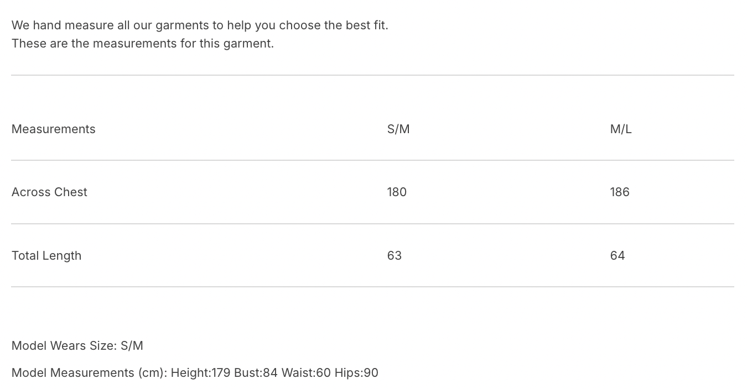Click the "Model Wears Size" label text
The width and height of the screenshot is (747, 389).
tap(64, 346)
